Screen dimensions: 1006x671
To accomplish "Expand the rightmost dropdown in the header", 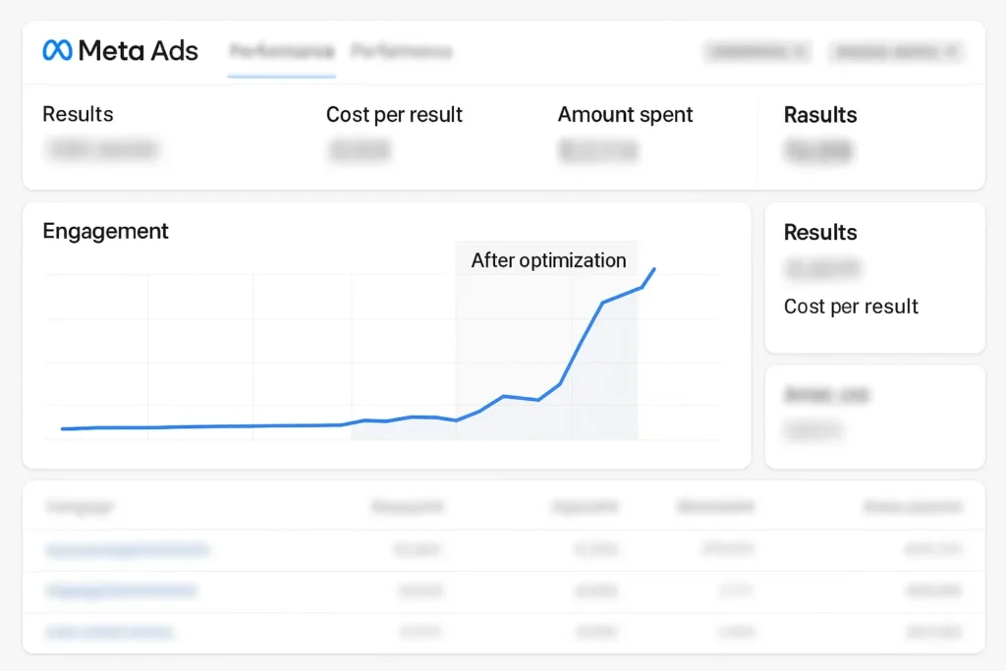I will [896, 51].
